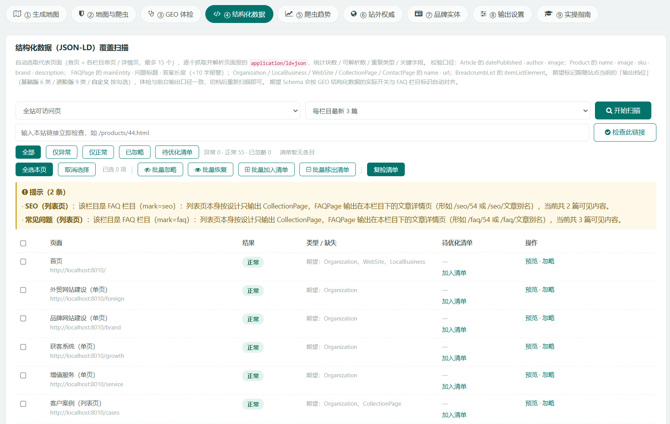The image size is (670, 424).
Task: Check the 获客系统 row checkbox
Action: click(x=23, y=347)
